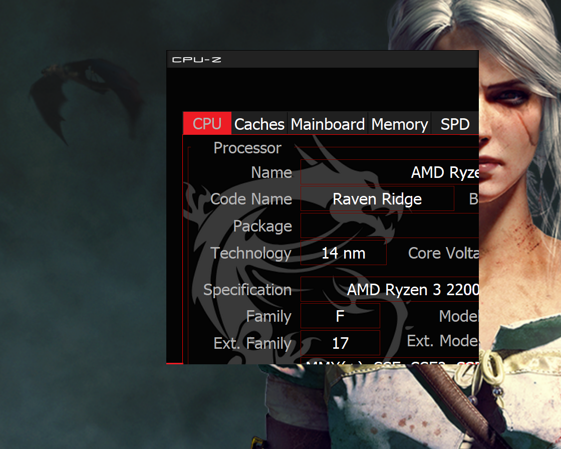Open the SPD tab

(455, 124)
